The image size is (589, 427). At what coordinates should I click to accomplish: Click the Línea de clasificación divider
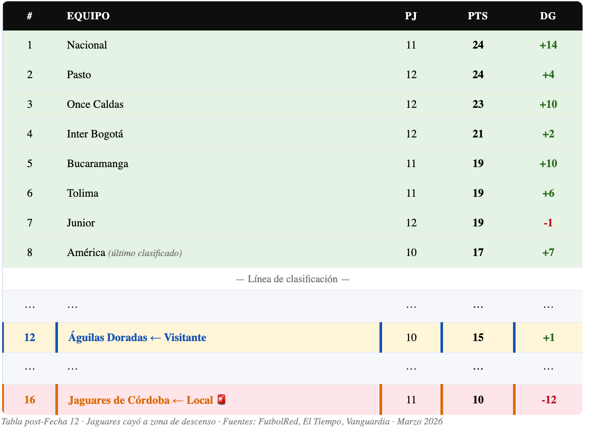(293, 279)
